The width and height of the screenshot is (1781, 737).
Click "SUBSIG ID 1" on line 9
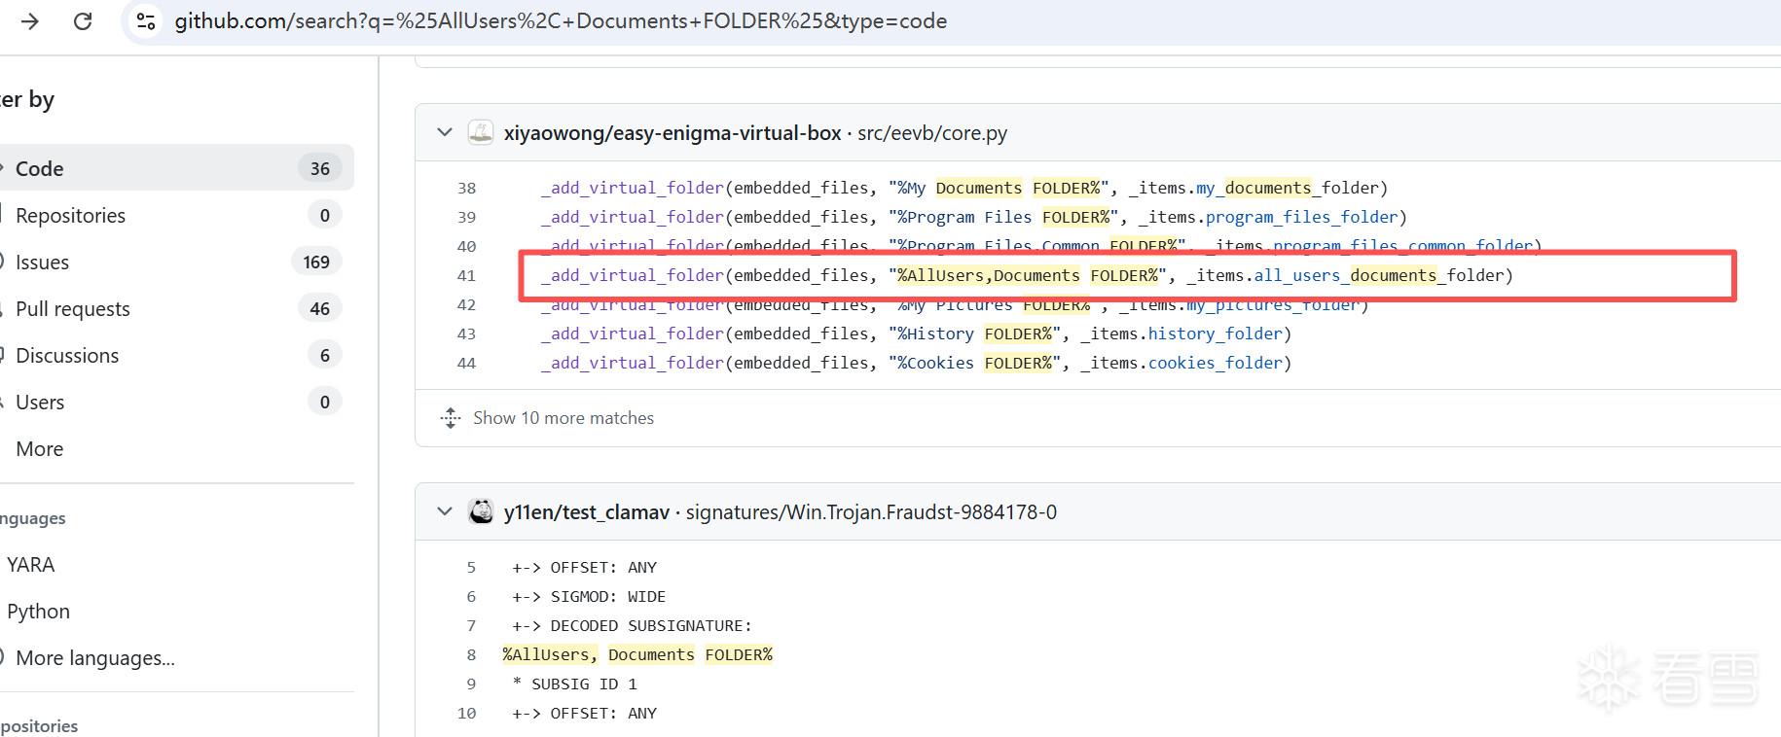pyautogui.click(x=584, y=684)
